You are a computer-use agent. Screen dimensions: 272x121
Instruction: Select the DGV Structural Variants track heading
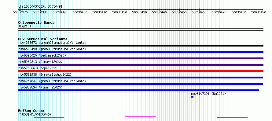[43, 39]
